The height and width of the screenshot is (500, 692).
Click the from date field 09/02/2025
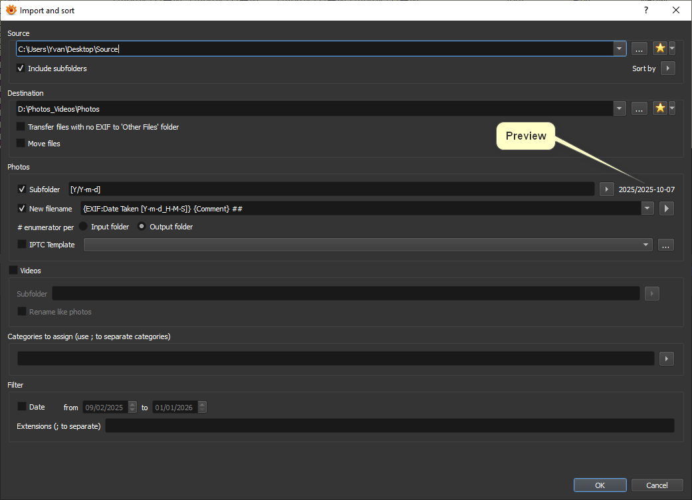[106, 407]
